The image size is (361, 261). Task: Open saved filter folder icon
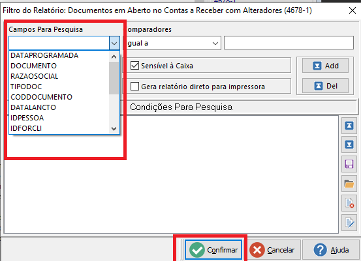[349, 184]
